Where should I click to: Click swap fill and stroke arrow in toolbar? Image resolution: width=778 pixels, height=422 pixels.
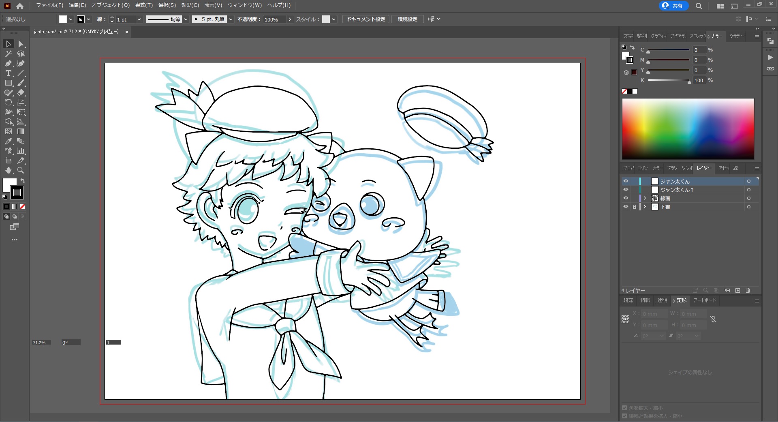[23, 181]
